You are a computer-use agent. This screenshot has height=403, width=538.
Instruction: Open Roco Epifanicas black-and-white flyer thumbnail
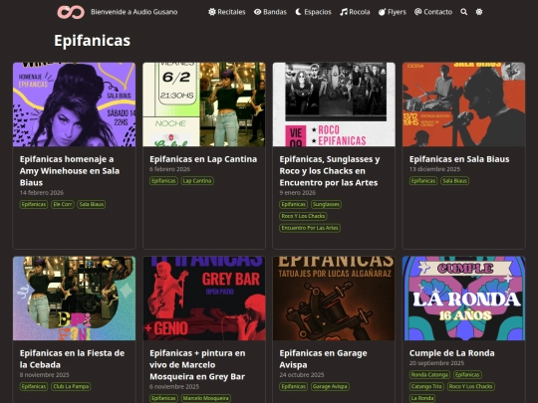(334, 104)
